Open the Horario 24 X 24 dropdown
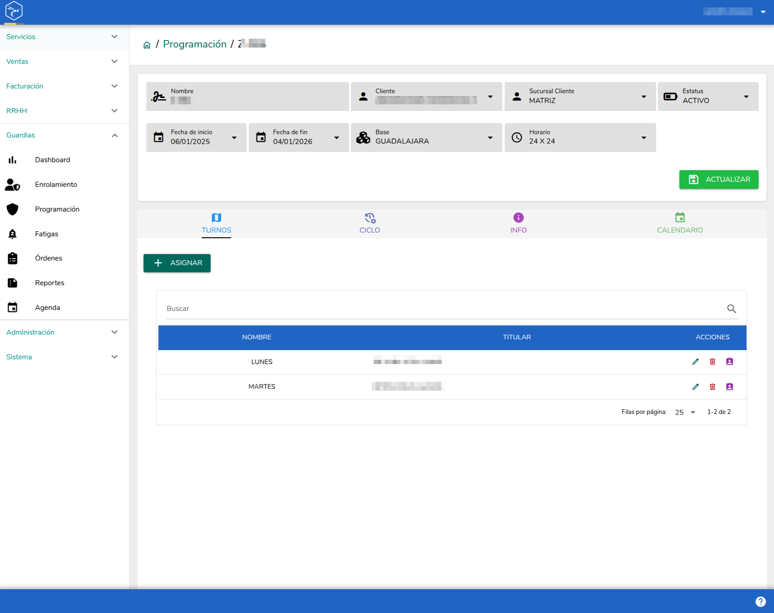The image size is (774, 613). (x=580, y=138)
